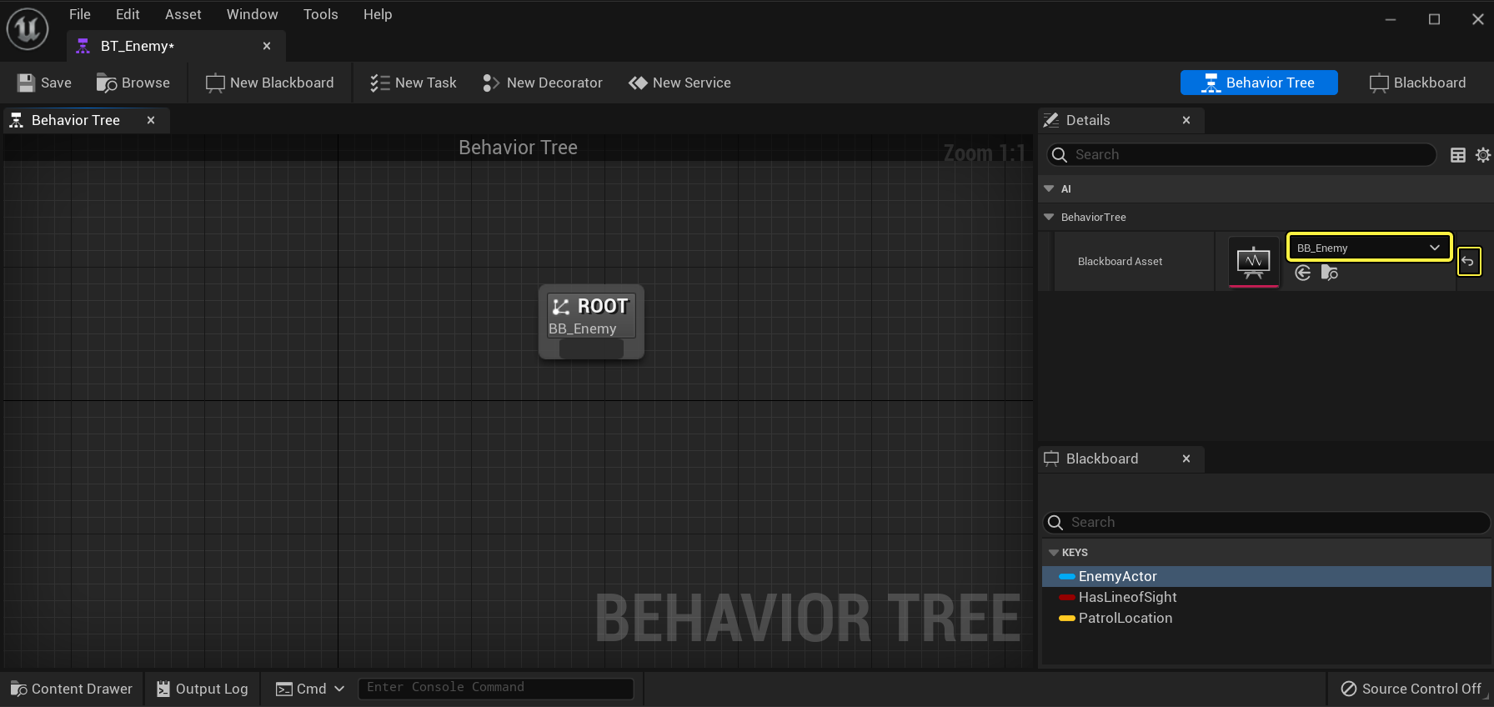This screenshot has width=1494, height=707.
Task: Browse to blackboard asset in Content Browser
Action: click(x=1330, y=273)
